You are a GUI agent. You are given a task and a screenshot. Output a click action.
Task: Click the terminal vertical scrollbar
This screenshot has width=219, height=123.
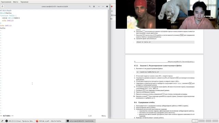pyautogui.click(x=108, y=64)
